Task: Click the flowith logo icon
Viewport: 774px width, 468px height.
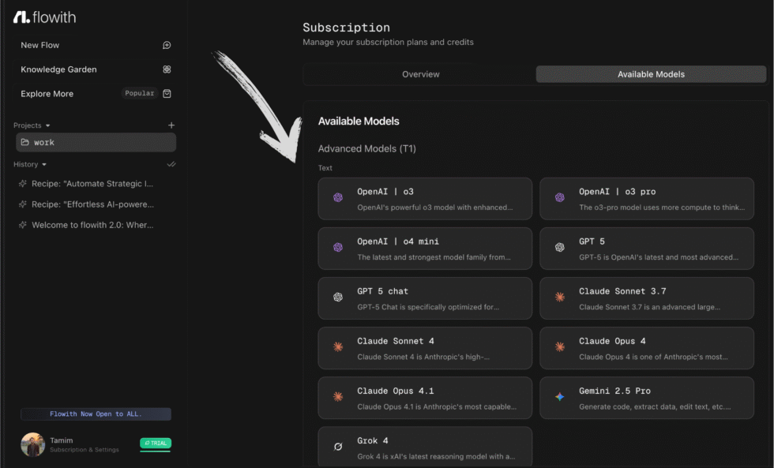Action: coord(20,17)
